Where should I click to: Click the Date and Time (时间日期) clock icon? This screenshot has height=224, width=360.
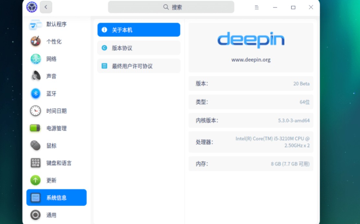(36, 111)
